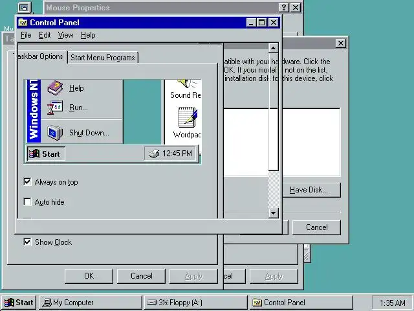Cancel the device selection dialog
Image resolution: width=414 pixels, height=311 pixels.
coord(316,227)
